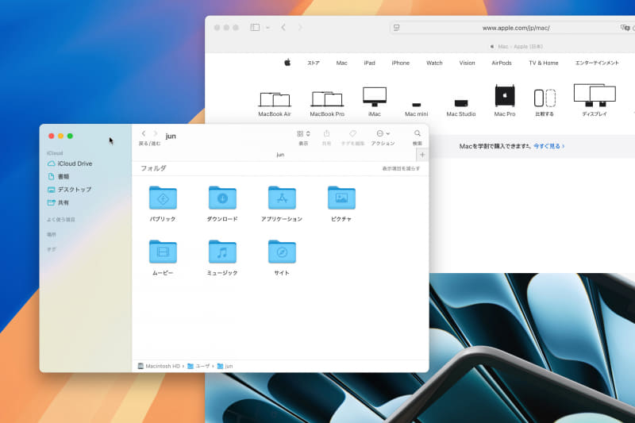Select Mac mini product icon
The height and width of the screenshot is (423, 635).
click(416, 110)
